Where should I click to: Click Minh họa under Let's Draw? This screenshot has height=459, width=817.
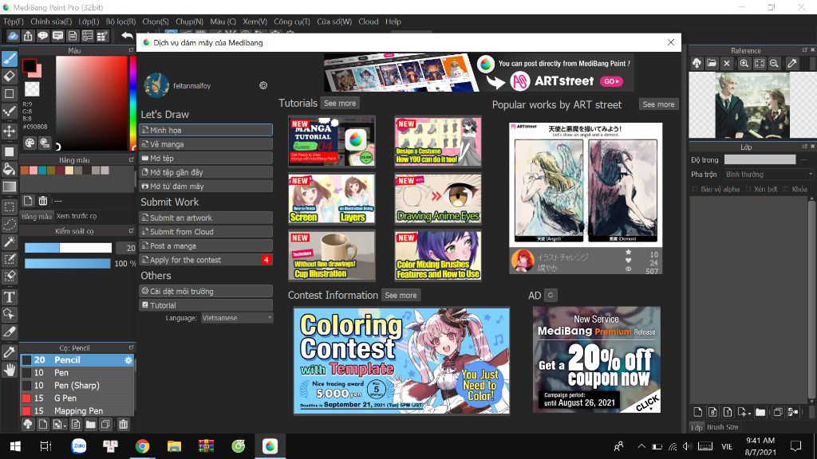pyautogui.click(x=207, y=130)
